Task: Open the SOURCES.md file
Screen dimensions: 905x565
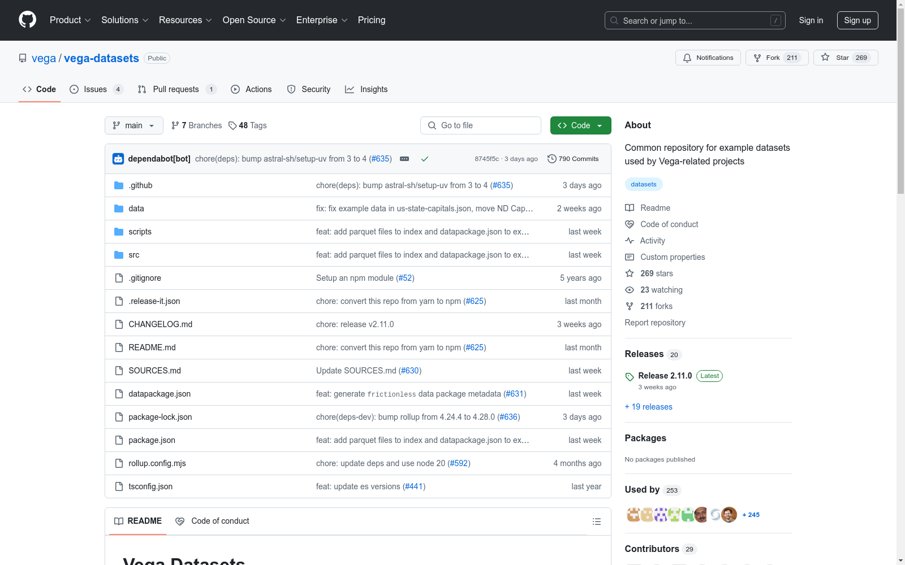Action: point(155,371)
